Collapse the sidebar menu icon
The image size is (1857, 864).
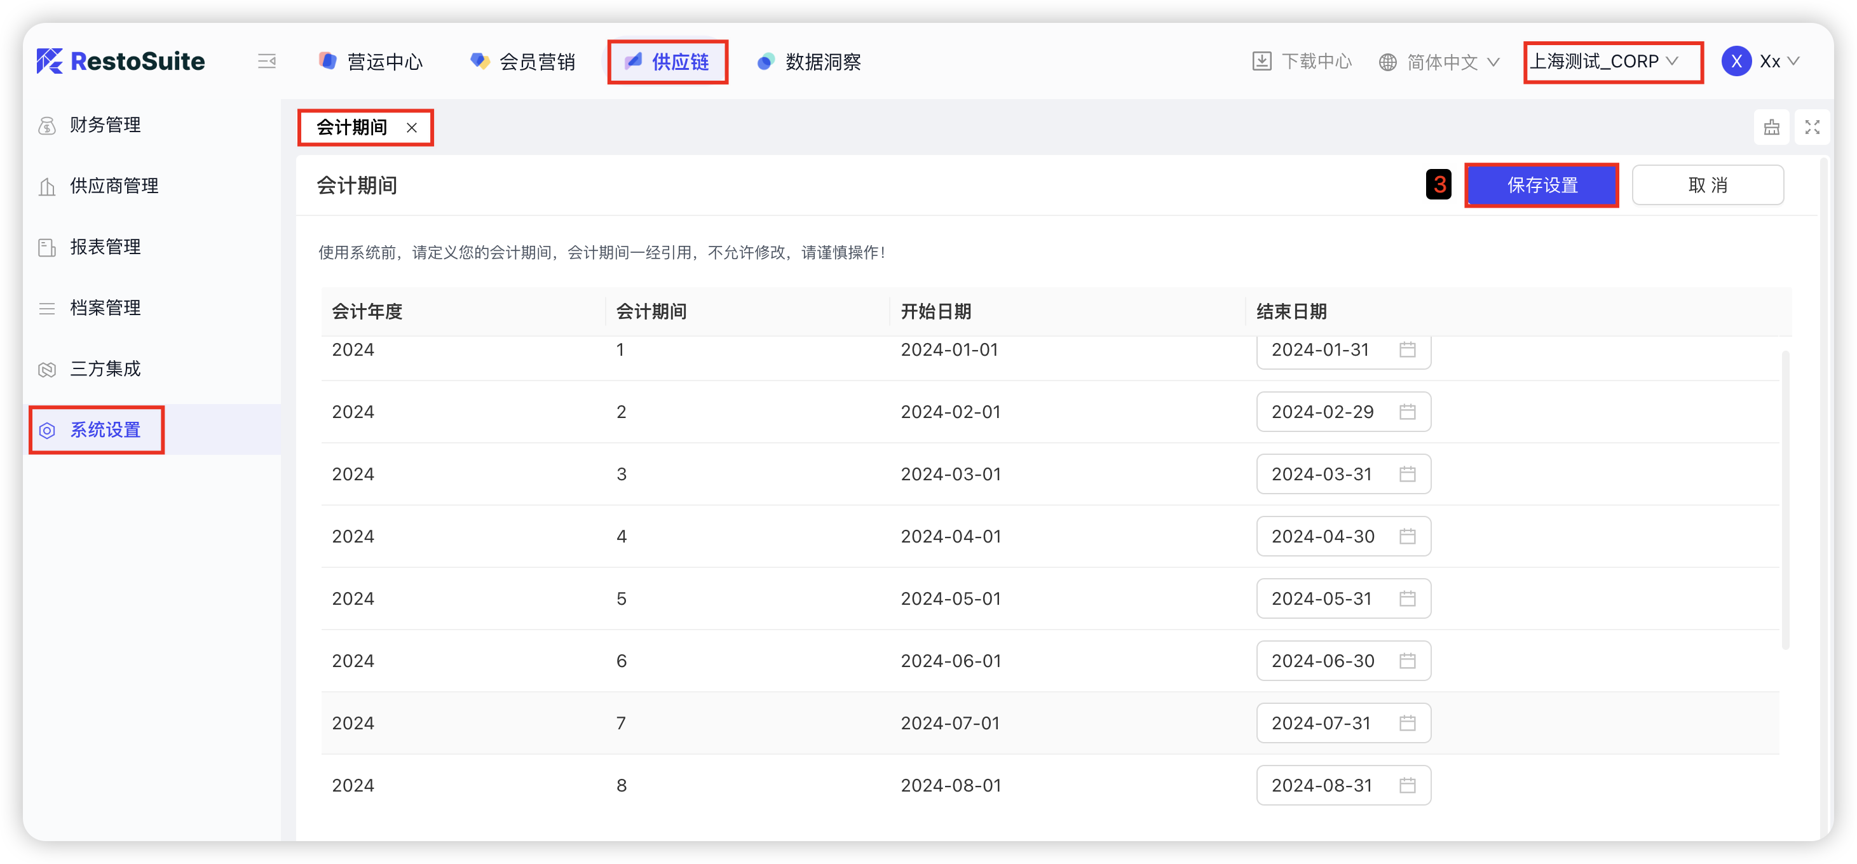[267, 61]
